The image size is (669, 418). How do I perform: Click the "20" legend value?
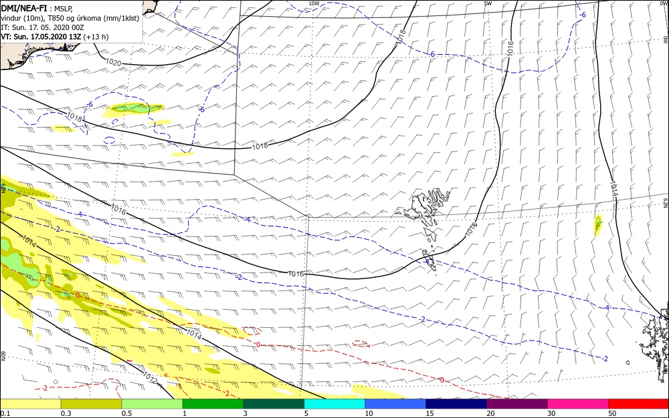point(490,413)
